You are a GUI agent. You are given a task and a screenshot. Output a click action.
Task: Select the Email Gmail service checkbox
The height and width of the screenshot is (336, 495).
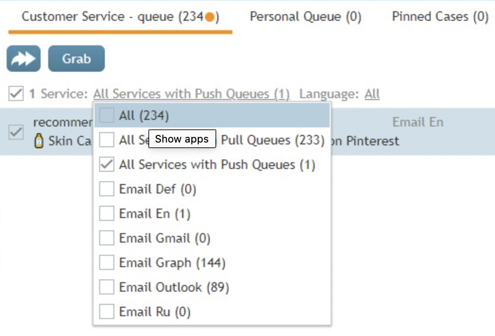(x=107, y=238)
